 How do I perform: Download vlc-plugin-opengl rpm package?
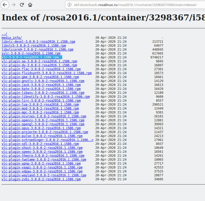(x=43, y=124)
